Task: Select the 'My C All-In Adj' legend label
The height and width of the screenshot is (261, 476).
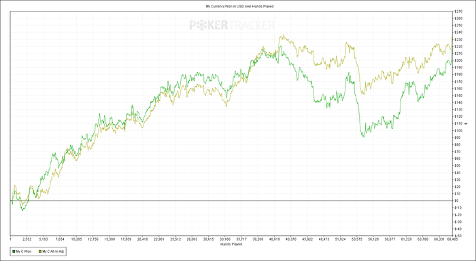Action: pos(54,252)
